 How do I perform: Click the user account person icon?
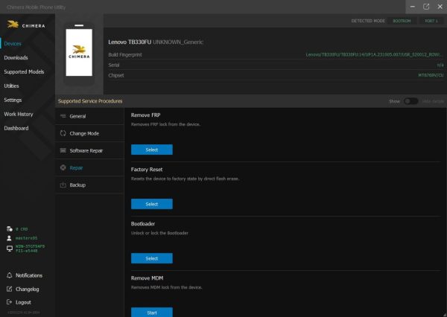click(10, 238)
